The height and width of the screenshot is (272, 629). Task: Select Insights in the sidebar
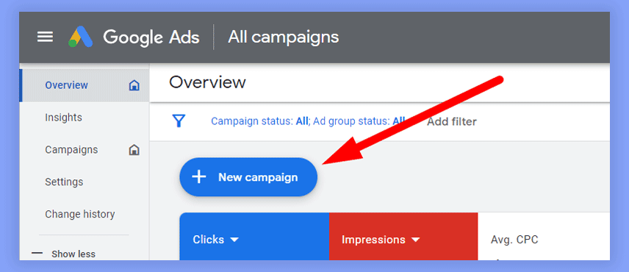63,117
